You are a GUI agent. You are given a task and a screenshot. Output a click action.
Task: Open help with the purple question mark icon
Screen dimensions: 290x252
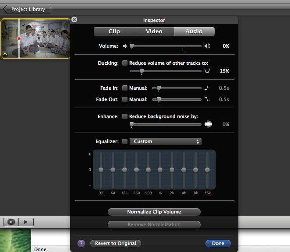point(81,243)
